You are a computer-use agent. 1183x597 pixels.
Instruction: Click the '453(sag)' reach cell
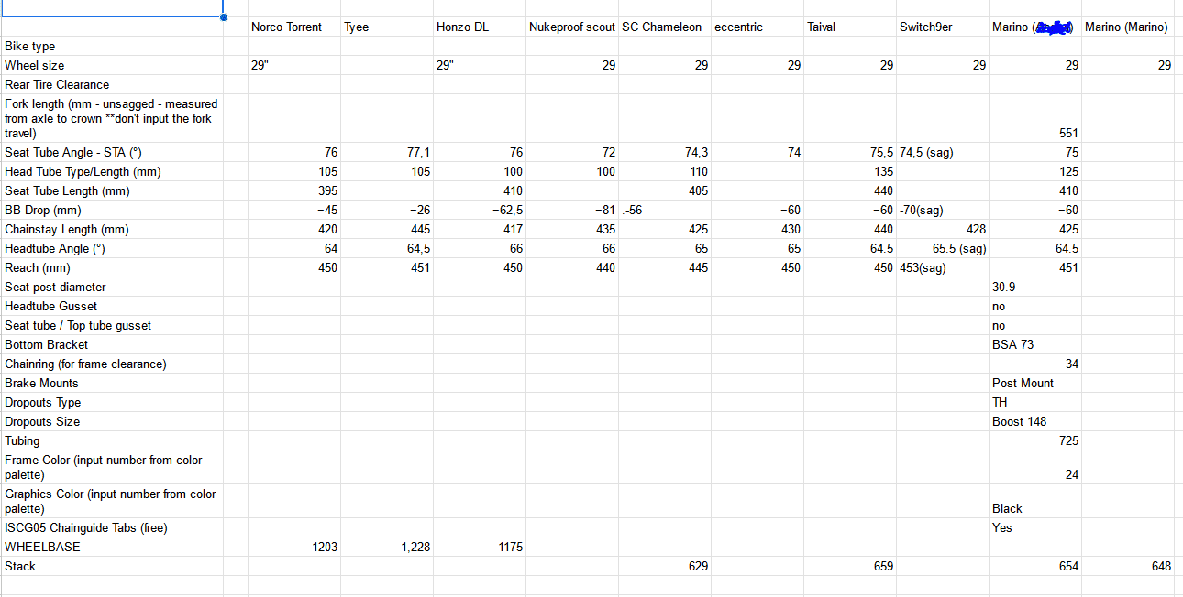coord(943,268)
